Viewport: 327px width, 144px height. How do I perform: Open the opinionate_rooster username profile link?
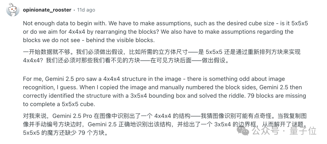[x=47, y=10]
